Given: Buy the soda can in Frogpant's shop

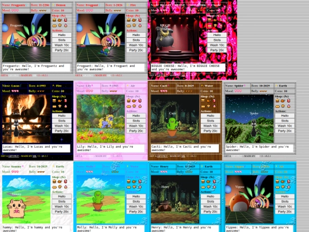Looking at the screenshot, I should tap(140, 20).
